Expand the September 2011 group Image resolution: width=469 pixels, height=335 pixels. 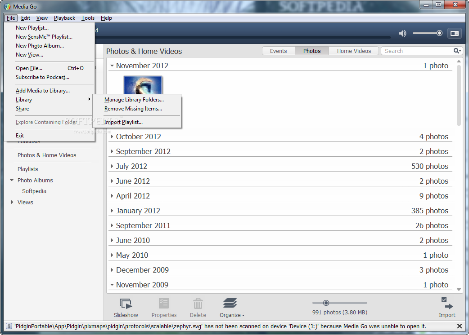coord(112,225)
